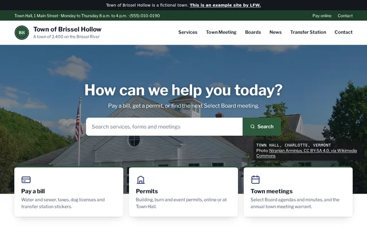367x229 pixels.
Task: Click the BH town seal logo
Action: point(22,33)
